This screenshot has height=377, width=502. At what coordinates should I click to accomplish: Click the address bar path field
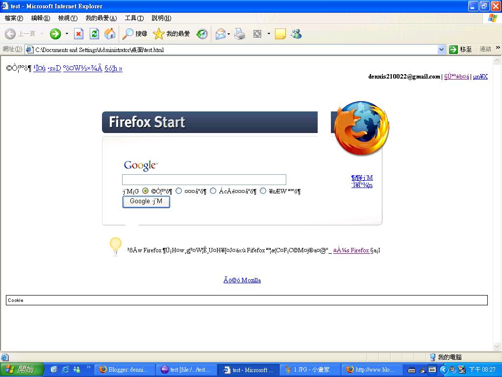235,50
